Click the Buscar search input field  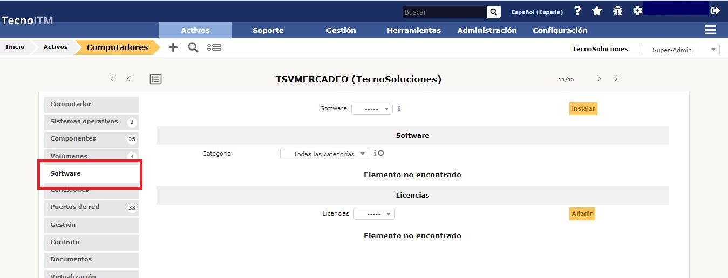pyautogui.click(x=444, y=12)
